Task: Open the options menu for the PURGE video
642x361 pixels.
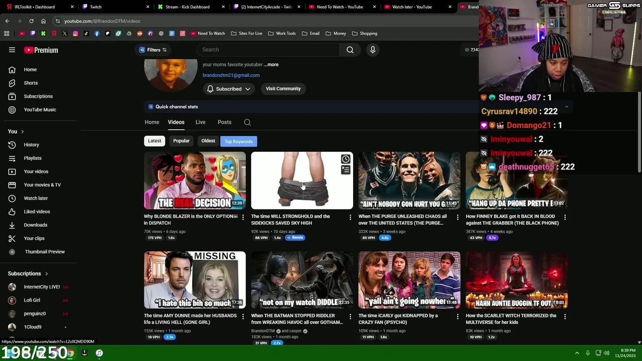Action: 457,217
